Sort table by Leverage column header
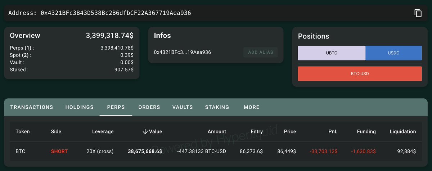The height and width of the screenshot is (171, 432). (103, 132)
